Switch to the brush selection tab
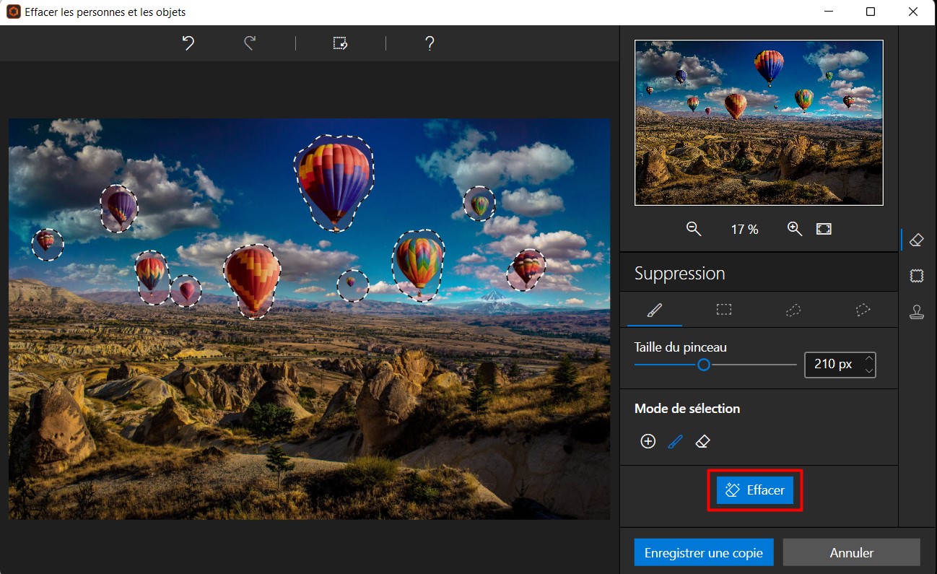The image size is (937, 574). (654, 310)
